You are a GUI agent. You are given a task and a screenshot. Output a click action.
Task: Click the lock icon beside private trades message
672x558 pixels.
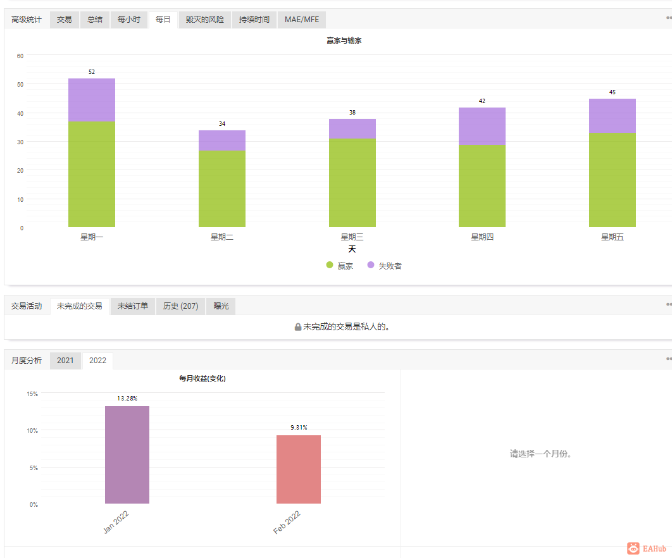coord(298,327)
